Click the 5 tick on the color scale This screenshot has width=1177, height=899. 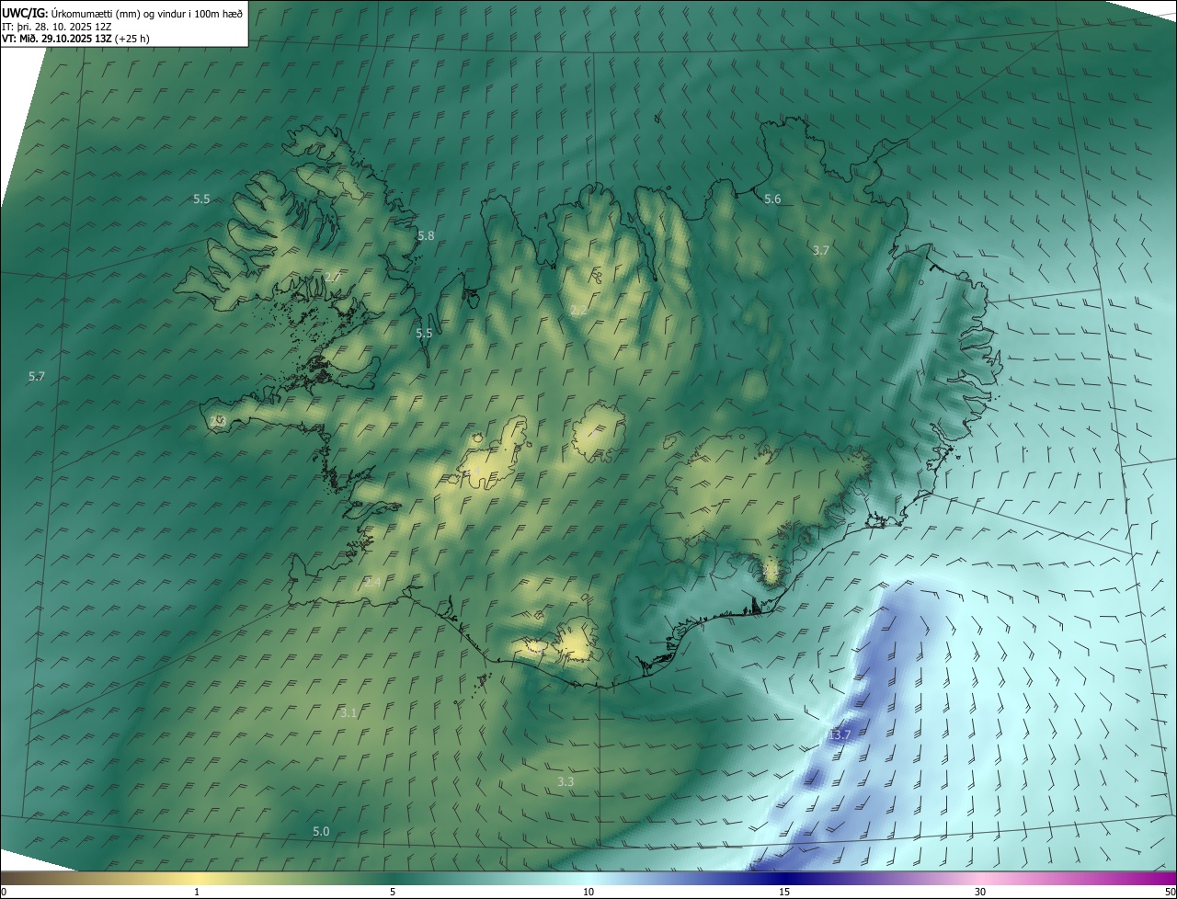393,892
